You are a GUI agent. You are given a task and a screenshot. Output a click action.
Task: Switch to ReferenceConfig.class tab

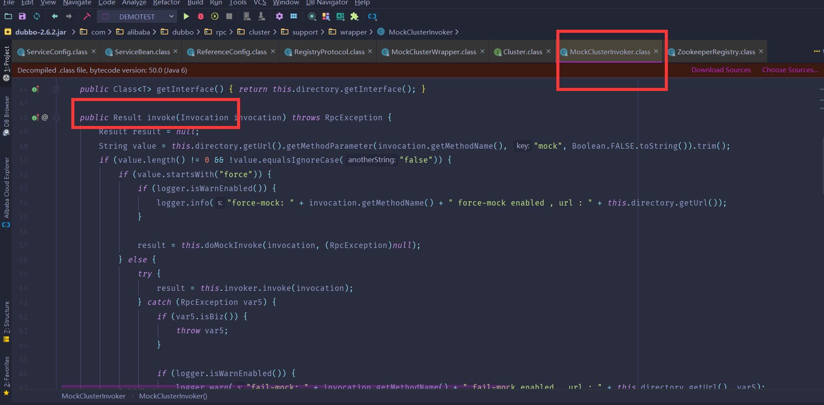(x=231, y=52)
